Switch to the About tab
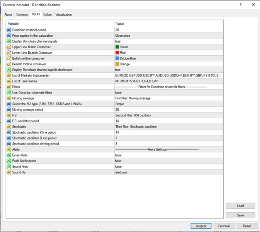This screenshot has width=260, height=232. tap(8, 15)
